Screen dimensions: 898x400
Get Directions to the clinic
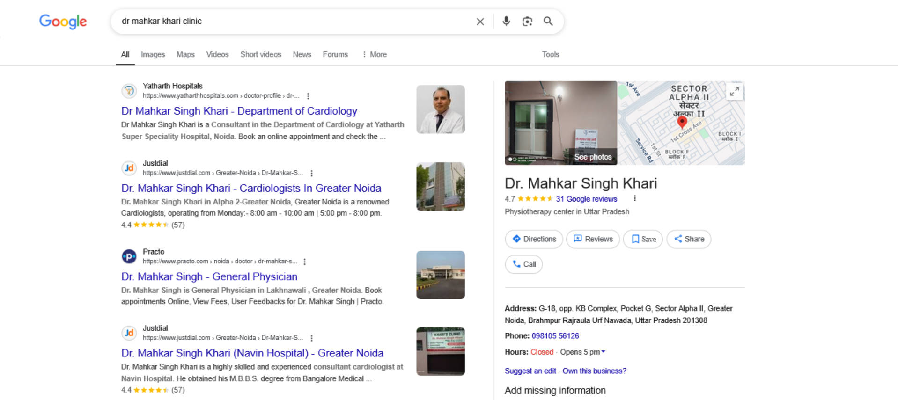pos(534,239)
